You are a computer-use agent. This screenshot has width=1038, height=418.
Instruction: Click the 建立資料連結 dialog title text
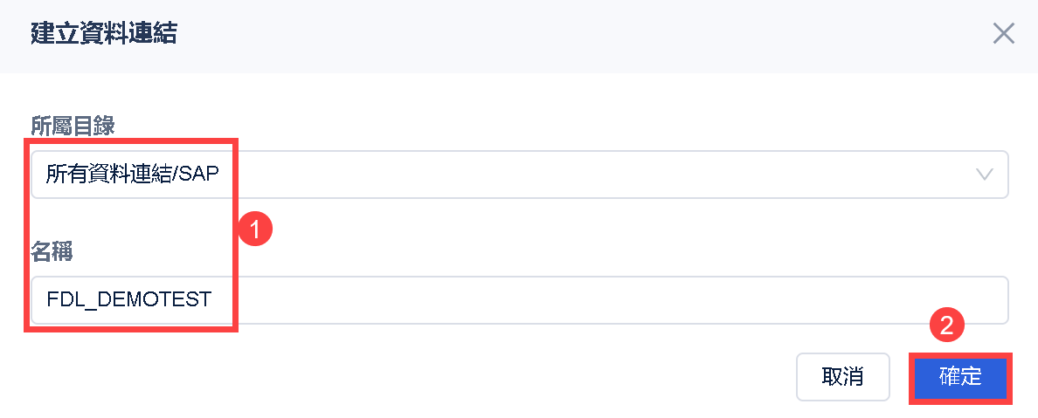coord(104,35)
